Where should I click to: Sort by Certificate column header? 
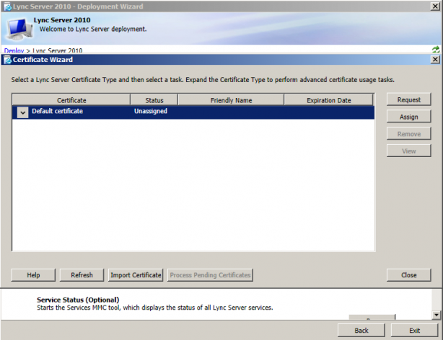pos(71,100)
